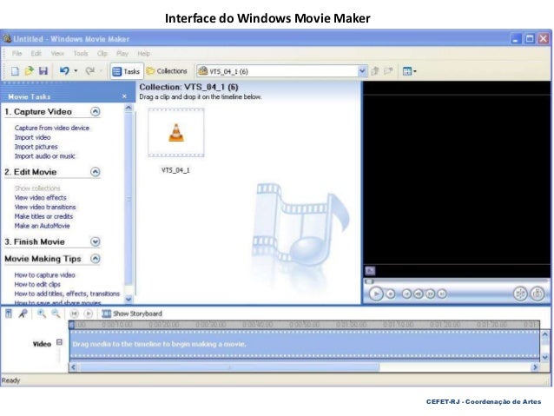The image size is (554, 416).
Task: Click the Rewind Timeline icon
Action: click(74, 314)
